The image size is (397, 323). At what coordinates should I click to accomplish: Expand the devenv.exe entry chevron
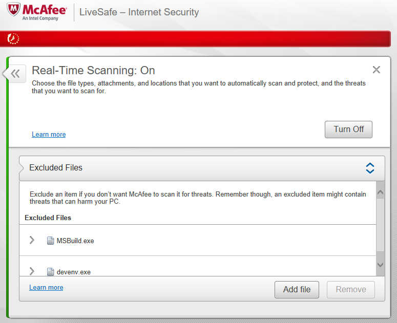32,271
